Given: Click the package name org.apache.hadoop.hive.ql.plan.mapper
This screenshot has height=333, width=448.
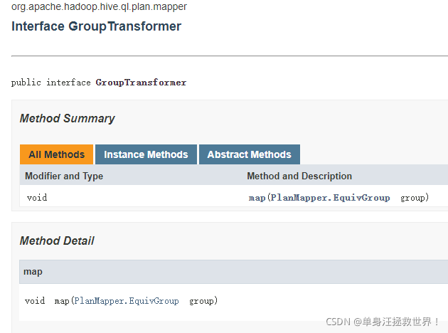Looking at the screenshot, I should (x=99, y=6).
